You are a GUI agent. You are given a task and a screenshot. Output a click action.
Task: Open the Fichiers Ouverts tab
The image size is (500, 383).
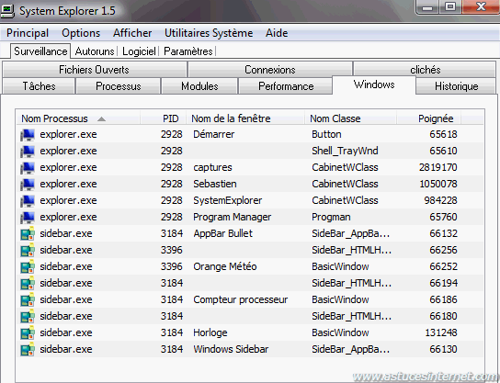pyautogui.click(x=94, y=70)
